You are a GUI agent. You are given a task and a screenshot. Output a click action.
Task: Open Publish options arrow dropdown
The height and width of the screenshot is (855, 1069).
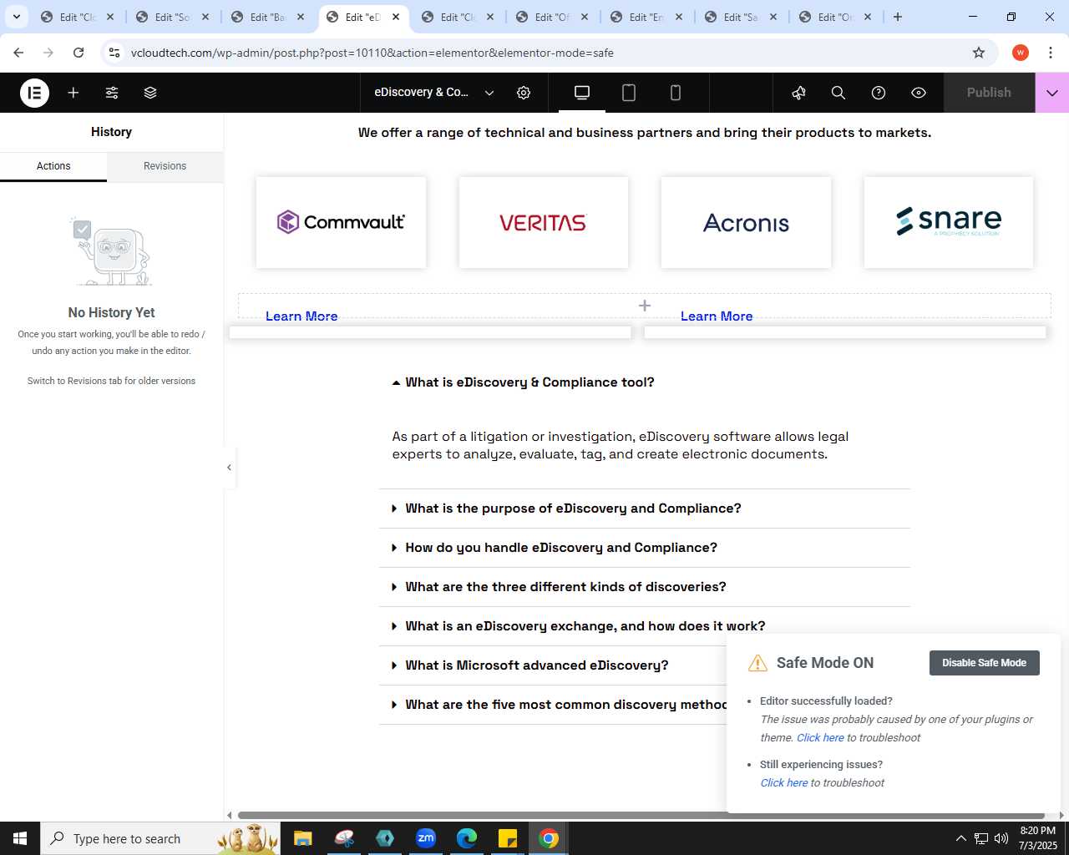(x=1052, y=93)
